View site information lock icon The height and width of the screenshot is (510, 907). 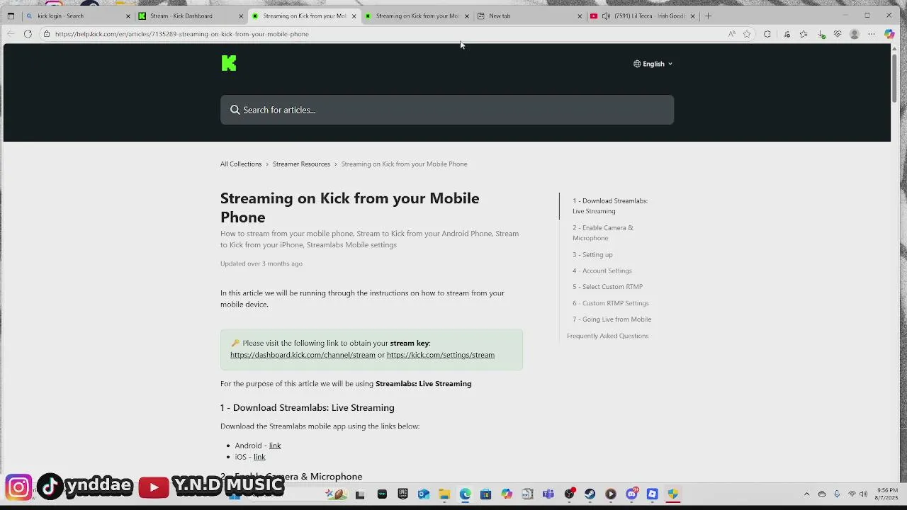pos(47,34)
